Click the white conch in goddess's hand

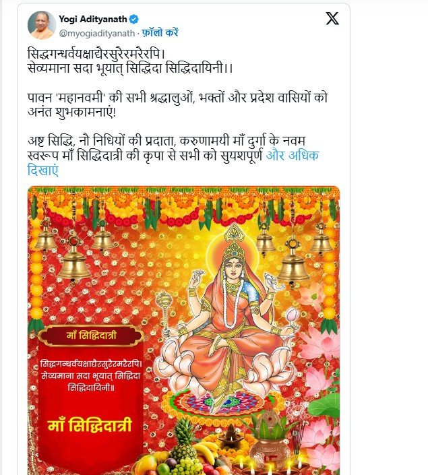coord(274,280)
